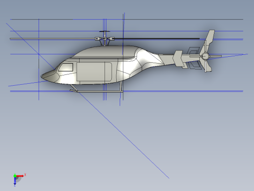Select the large cabin sliding door panel
The image size is (254, 191).
click(94, 72)
